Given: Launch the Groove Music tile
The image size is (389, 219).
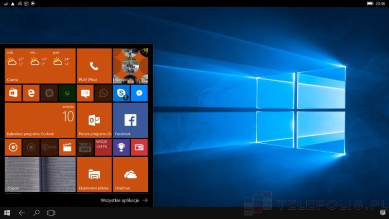Looking at the screenshot, I should click(13, 147).
